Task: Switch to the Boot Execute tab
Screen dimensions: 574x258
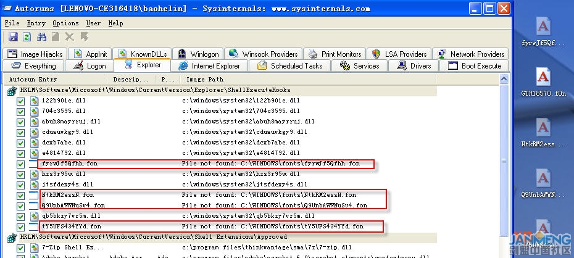Action: [475, 66]
